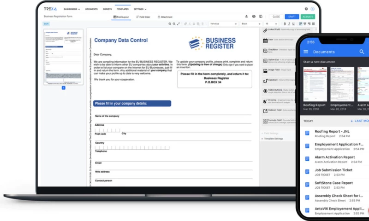This screenshot has width=369, height=221.
Task: Switch to the Attachment tab
Action: (165, 17)
